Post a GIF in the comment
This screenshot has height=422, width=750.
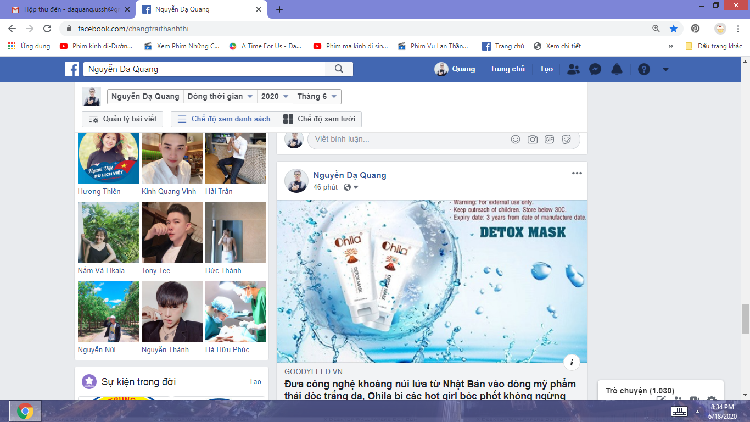pyautogui.click(x=549, y=140)
